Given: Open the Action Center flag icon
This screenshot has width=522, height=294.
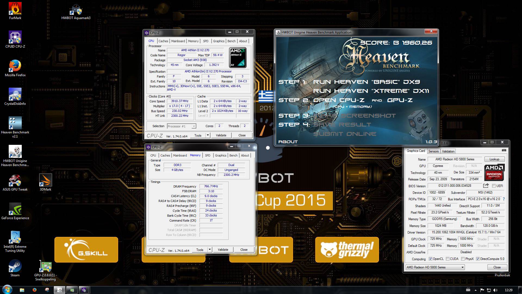Looking at the screenshot, I should click(482, 290).
